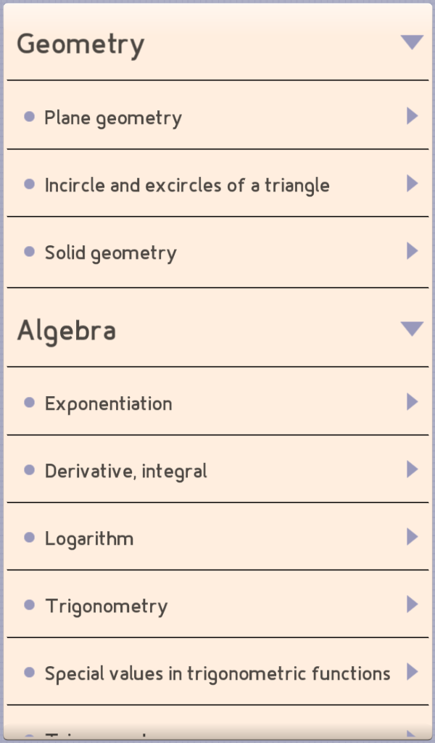Select the Geometry category header
Screen dimensions: 435x743
pyautogui.click(x=80, y=44)
